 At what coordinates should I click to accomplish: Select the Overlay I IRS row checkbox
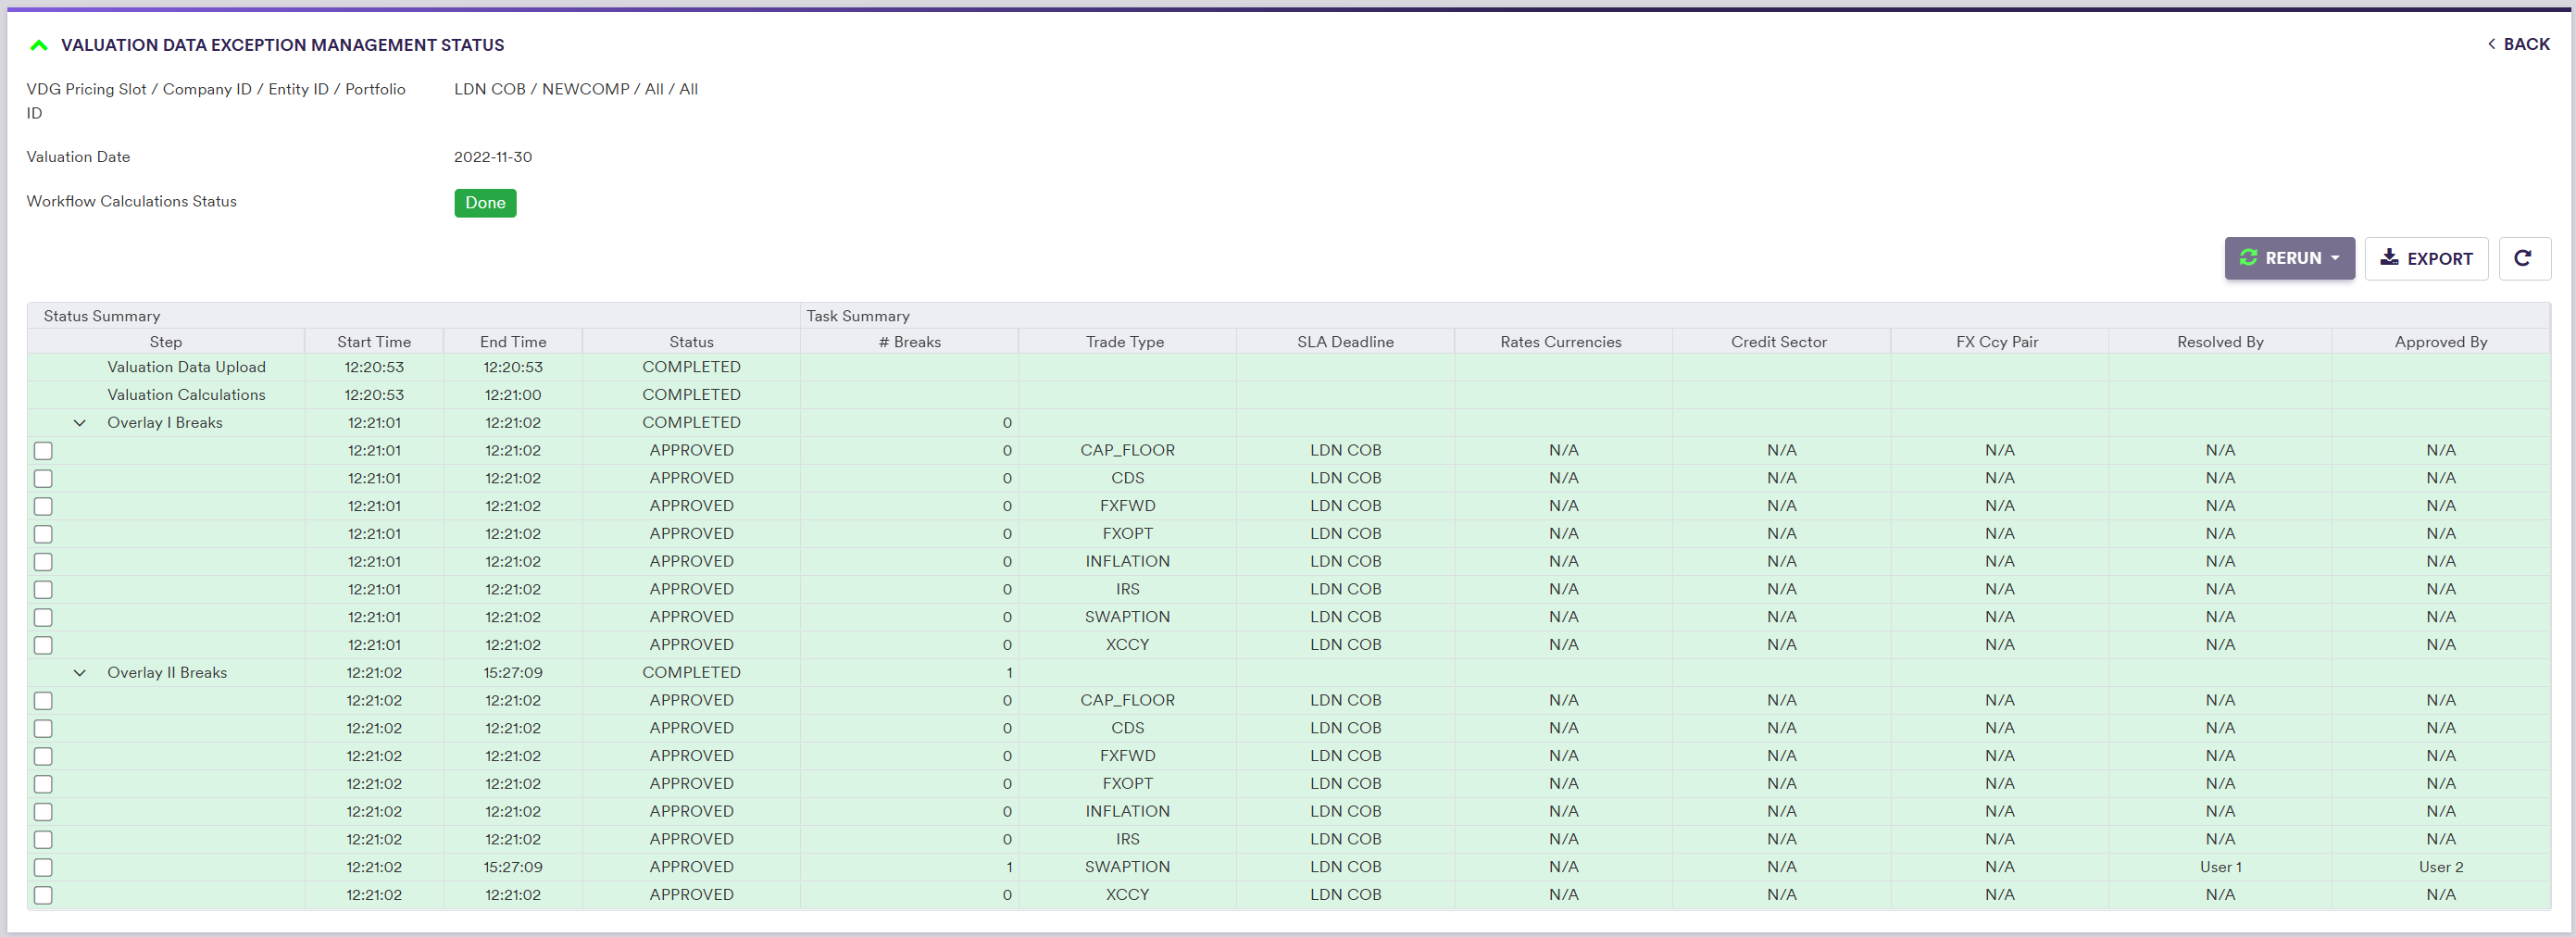43,590
